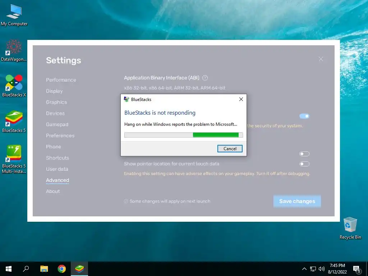Enable show pointer location toggle
Image resolution: width=368 pixels, height=276 pixels.
304,164
